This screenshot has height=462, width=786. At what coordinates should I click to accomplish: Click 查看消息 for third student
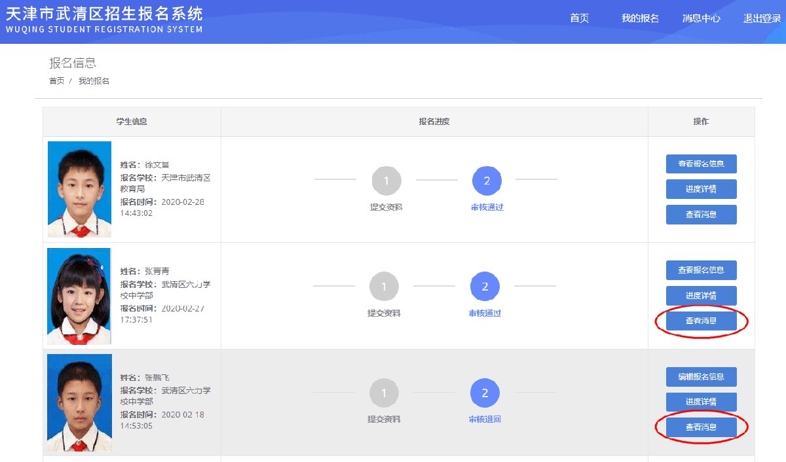point(701,427)
